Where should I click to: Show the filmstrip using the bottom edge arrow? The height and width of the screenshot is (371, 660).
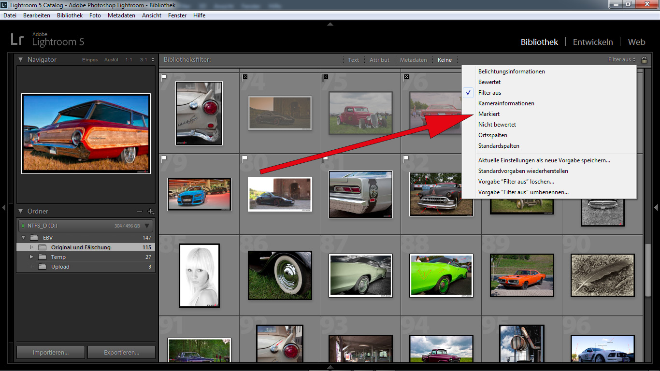coord(330,368)
